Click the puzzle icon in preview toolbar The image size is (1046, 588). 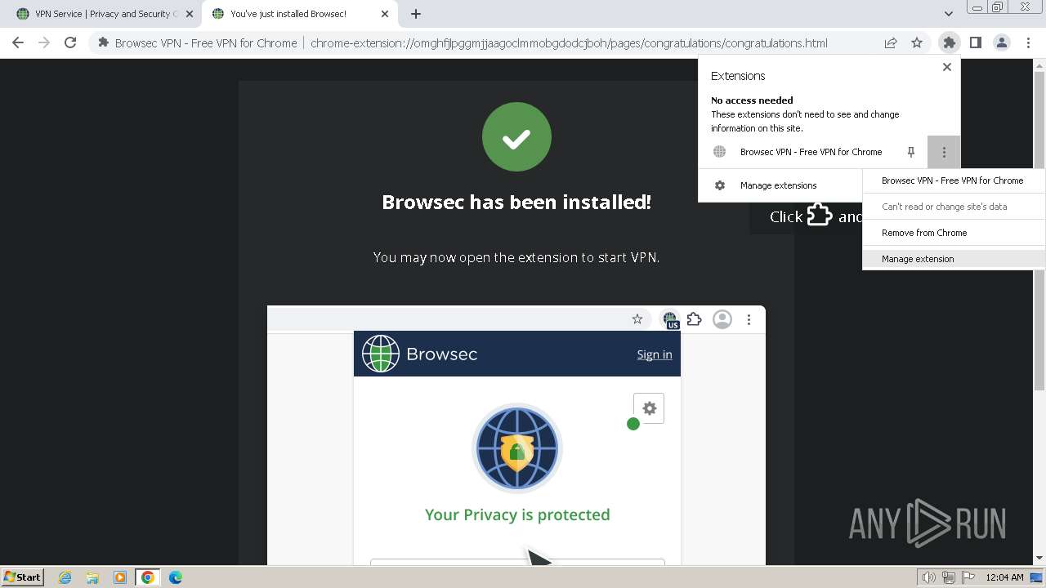[695, 319]
